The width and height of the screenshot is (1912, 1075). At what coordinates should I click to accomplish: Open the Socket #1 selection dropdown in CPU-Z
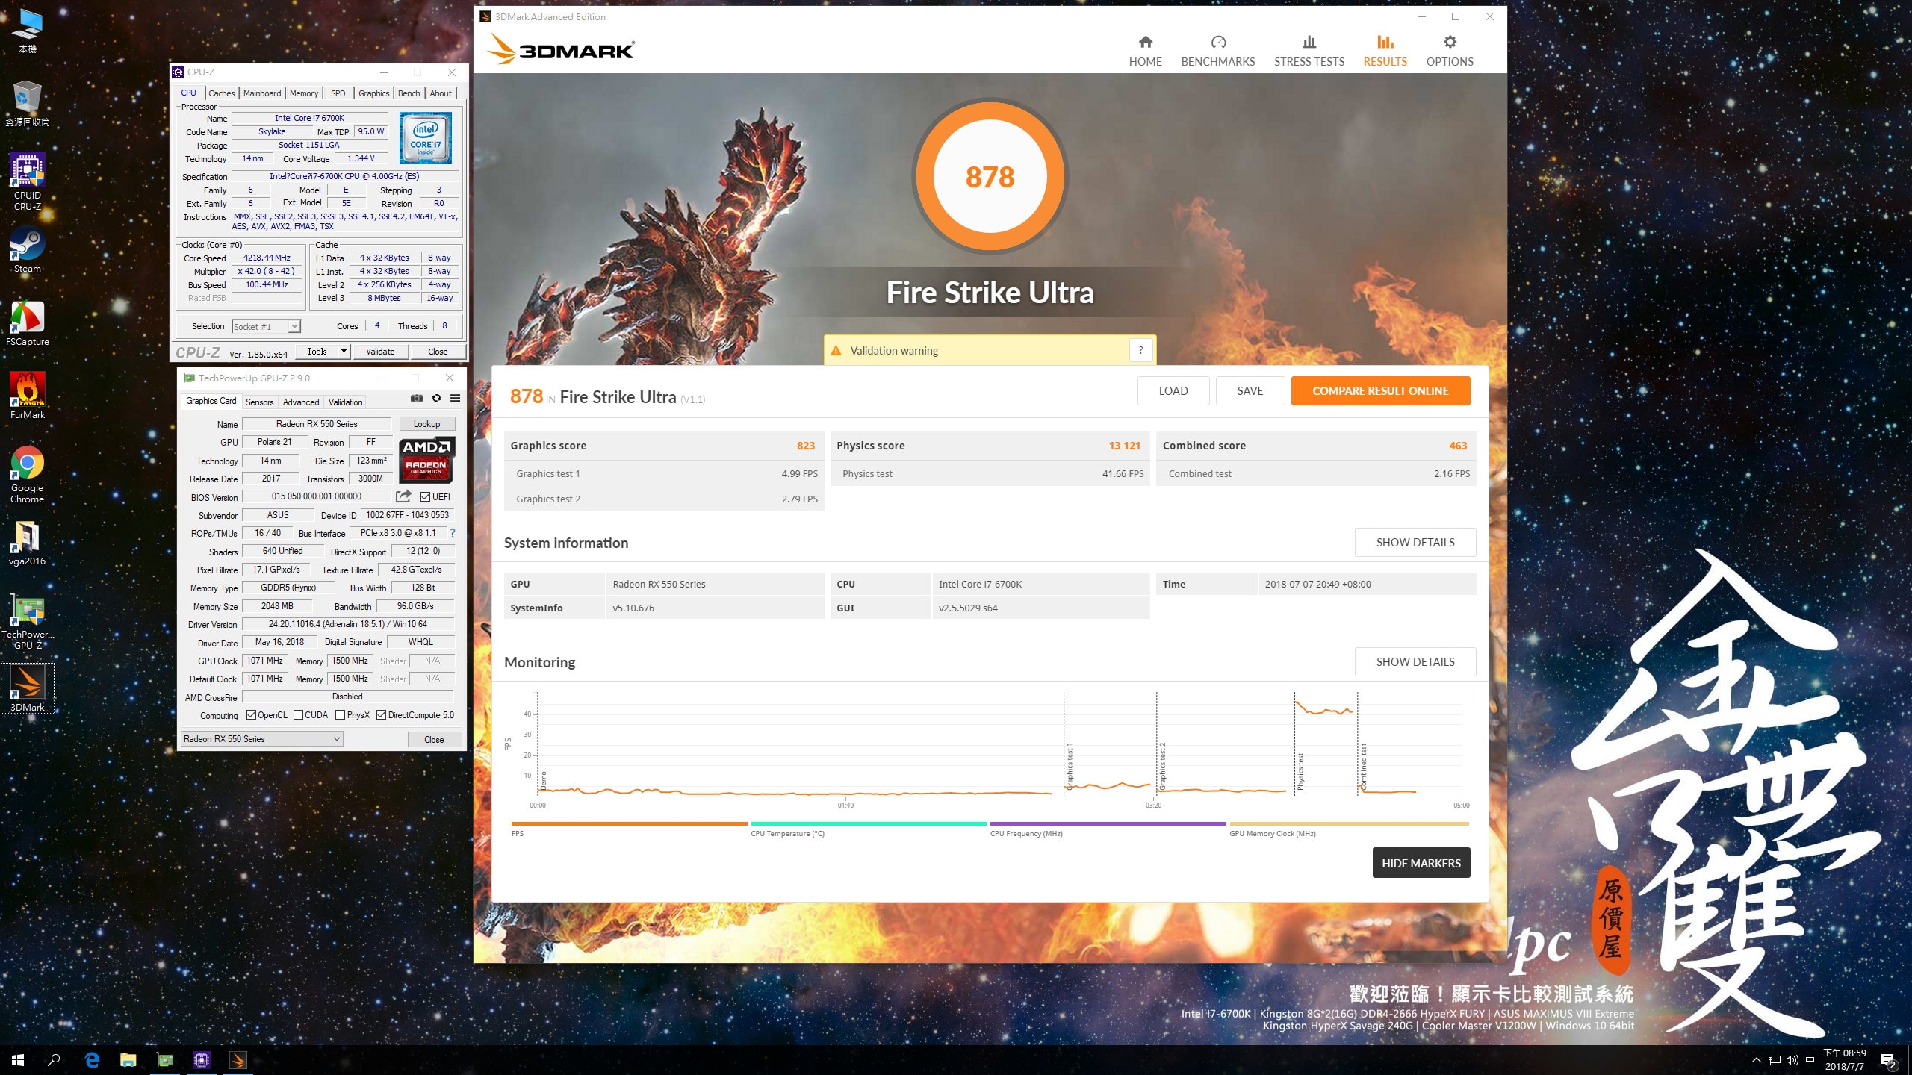click(x=266, y=326)
